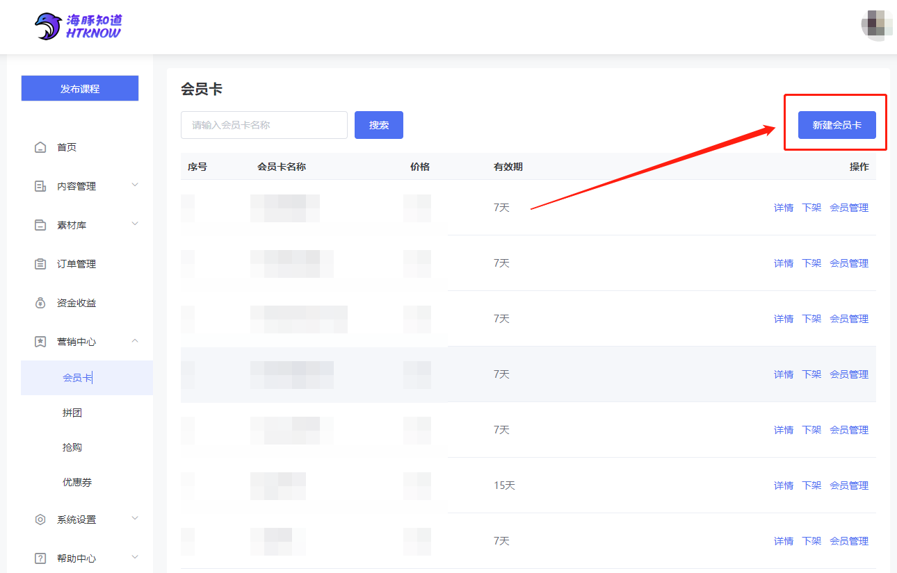Click the 营销中心 star icon
The image size is (897, 573).
pos(40,342)
